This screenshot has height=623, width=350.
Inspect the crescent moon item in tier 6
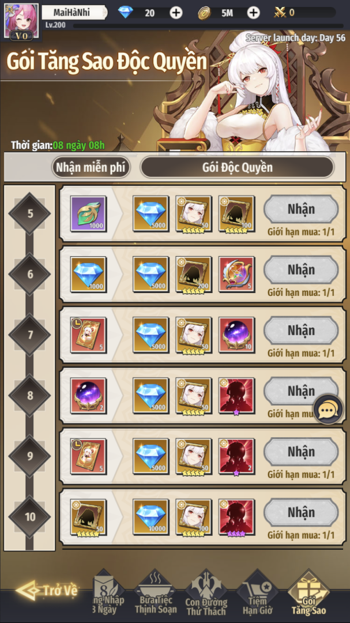(x=237, y=274)
